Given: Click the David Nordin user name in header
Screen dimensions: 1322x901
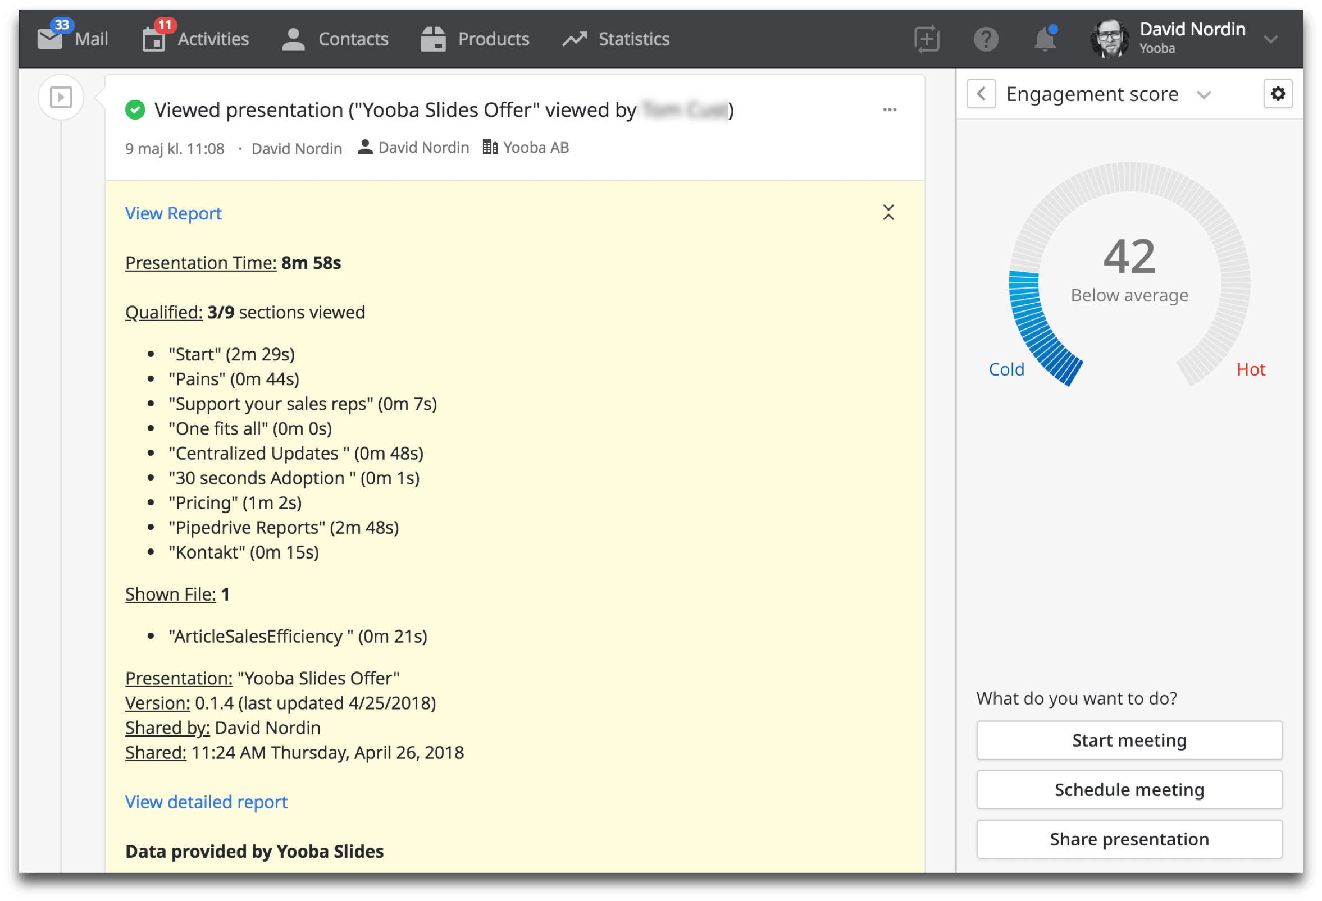Looking at the screenshot, I should 1192,30.
